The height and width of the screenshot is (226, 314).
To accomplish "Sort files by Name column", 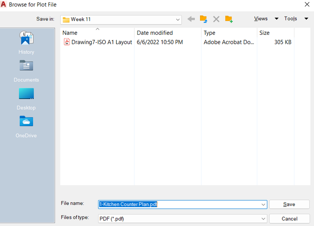I will [x=97, y=33].
